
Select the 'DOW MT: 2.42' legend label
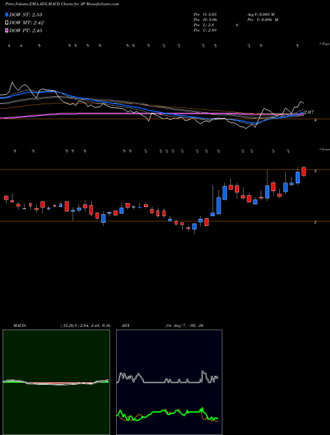(26, 23)
